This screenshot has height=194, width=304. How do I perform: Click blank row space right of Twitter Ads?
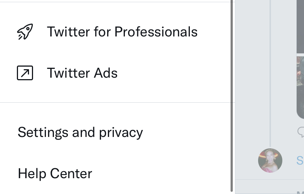(174, 73)
